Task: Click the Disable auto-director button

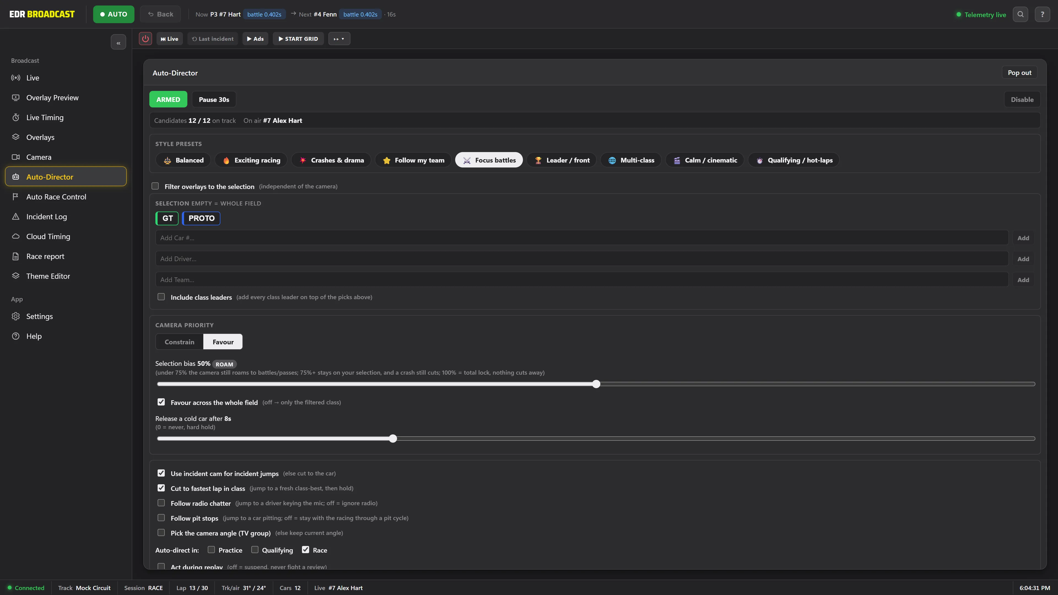Action: pyautogui.click(x=1022, y=99)
